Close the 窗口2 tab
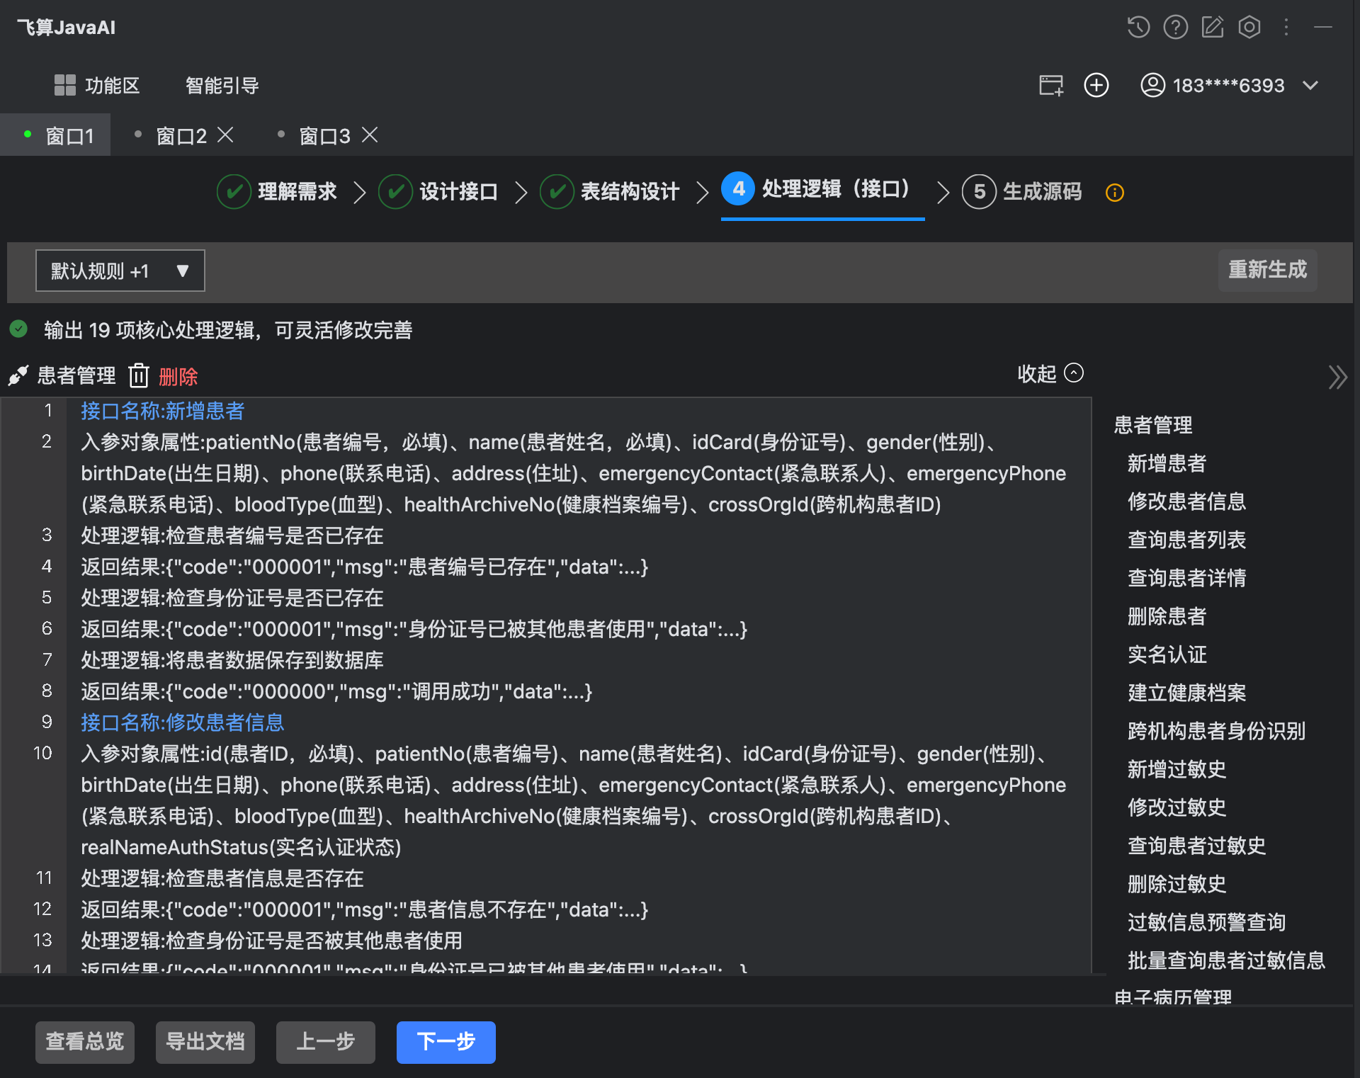 [x=225, y=135]
